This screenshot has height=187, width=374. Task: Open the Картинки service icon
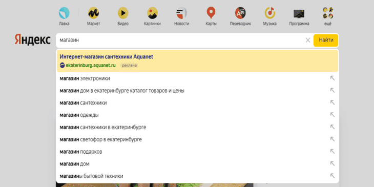(152, 13)
